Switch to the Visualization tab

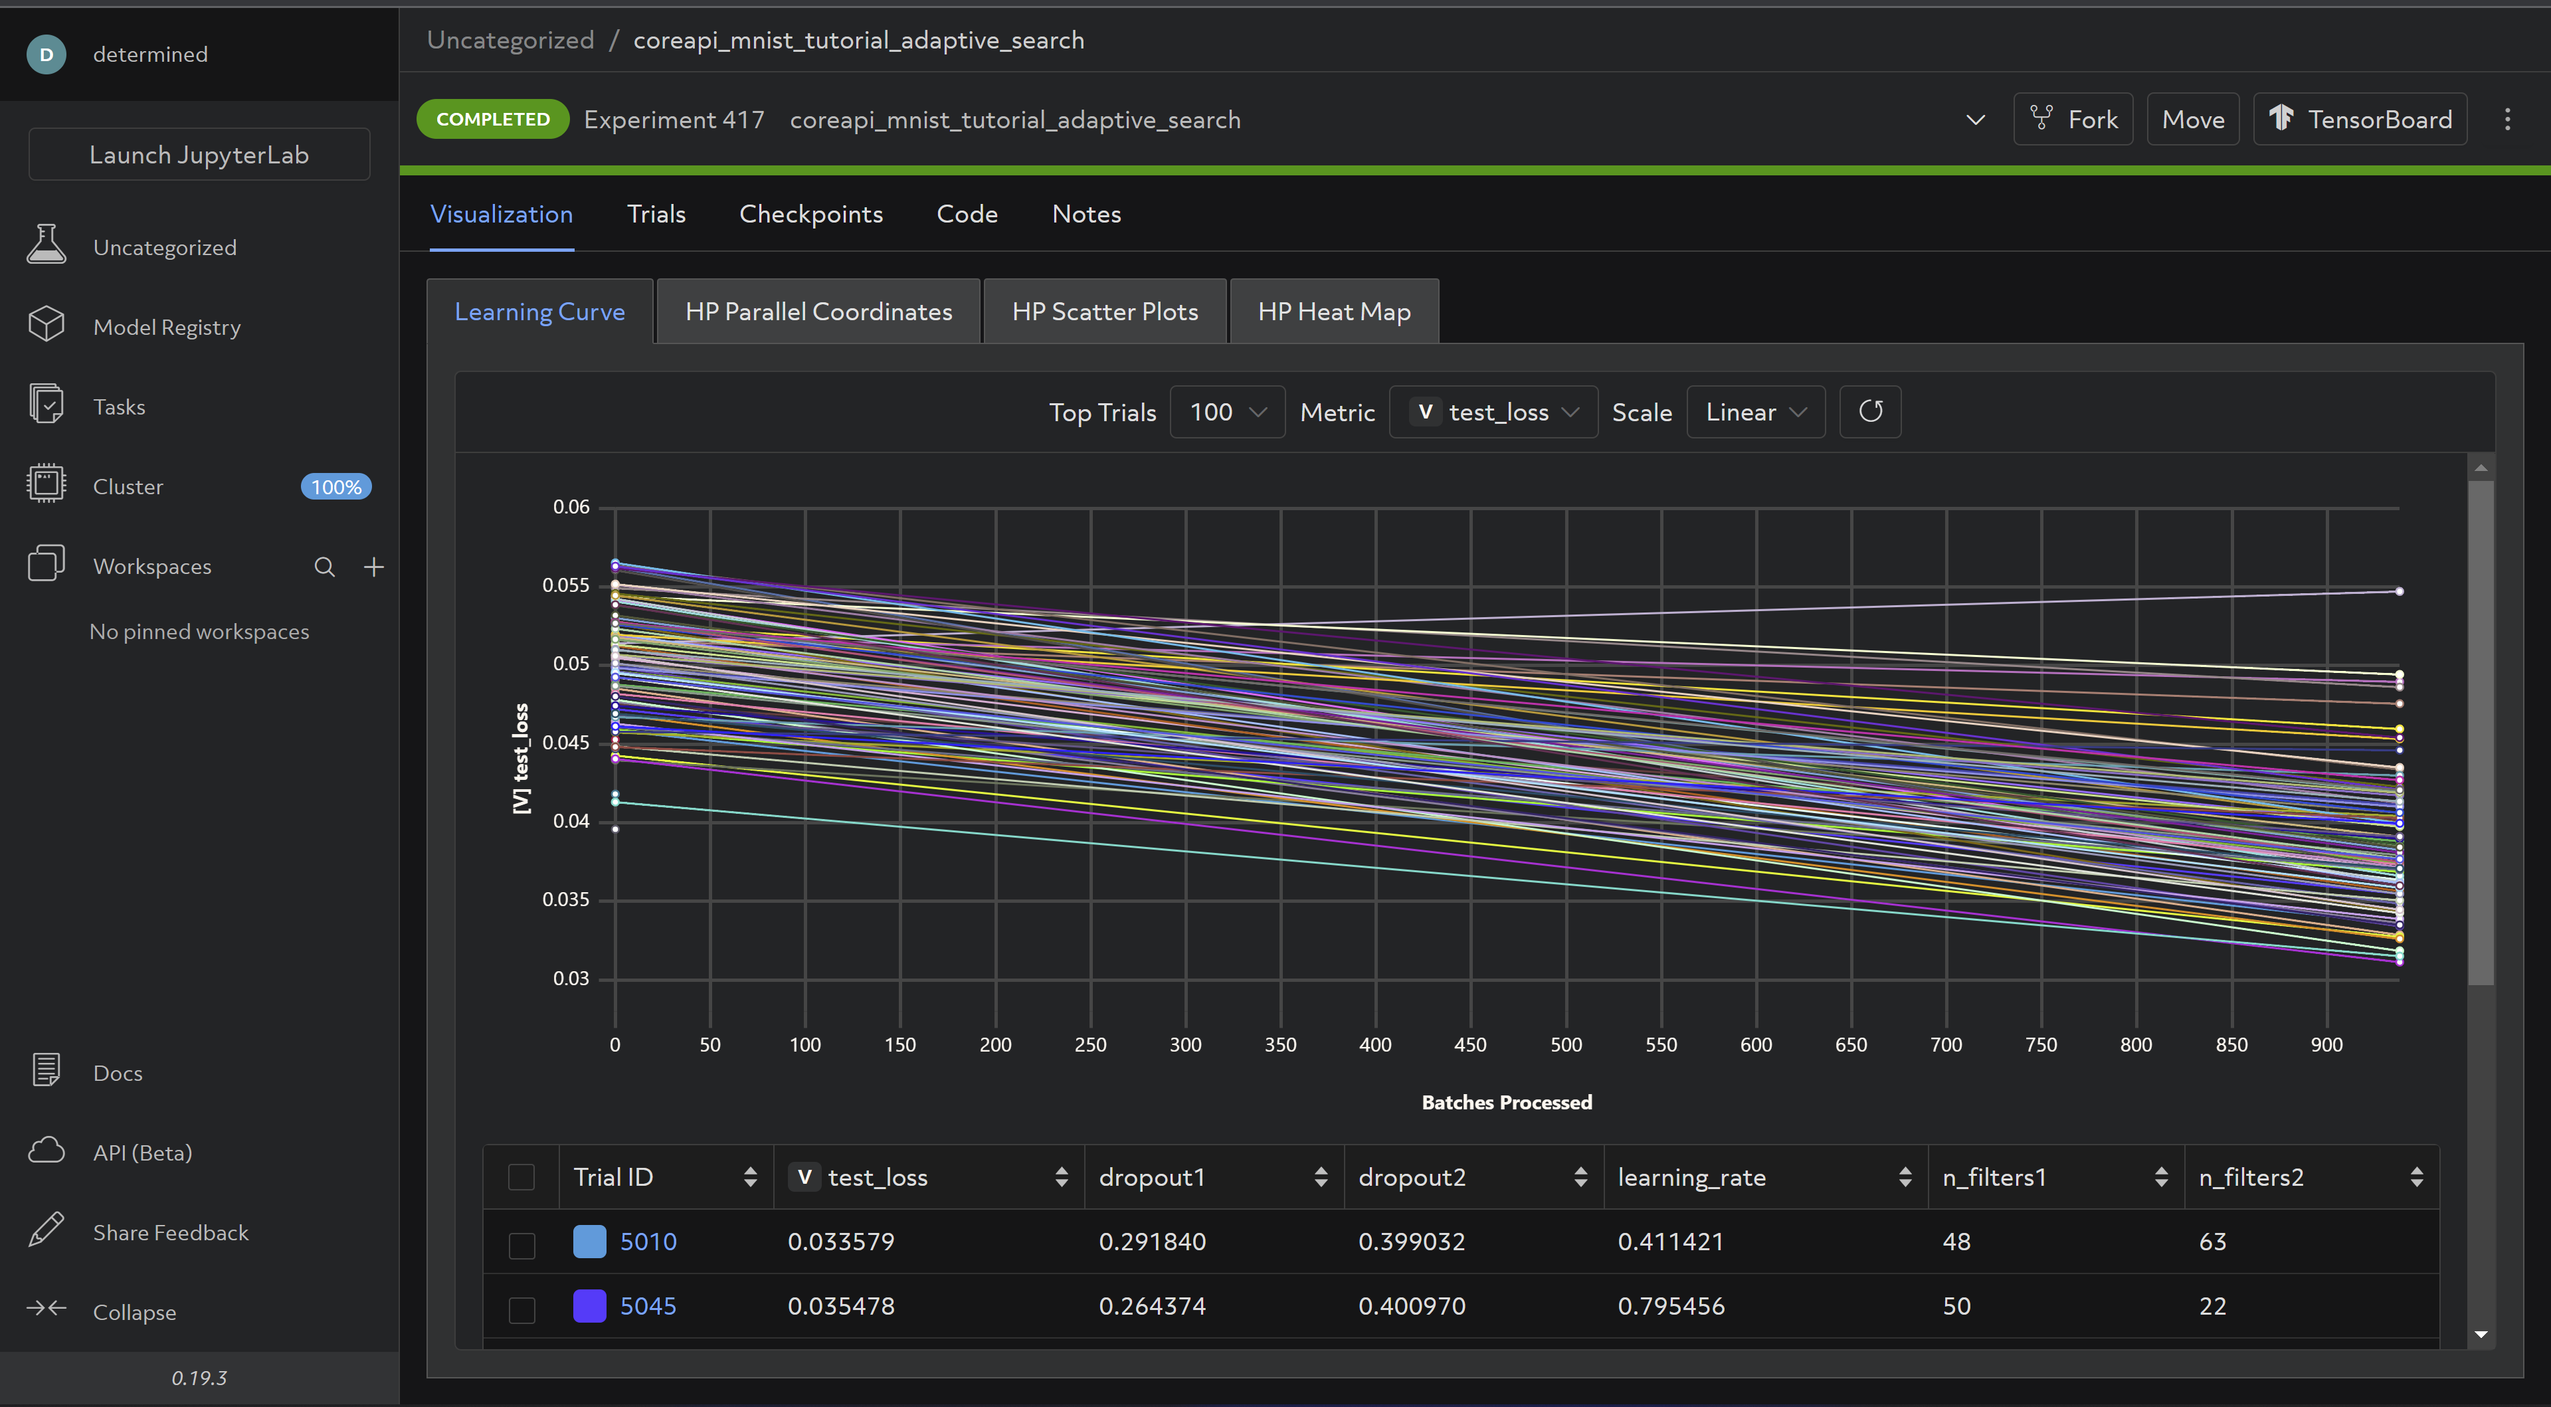point(501,214)
